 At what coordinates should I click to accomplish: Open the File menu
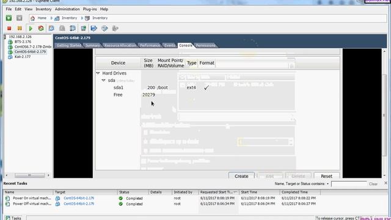(9, 9)
